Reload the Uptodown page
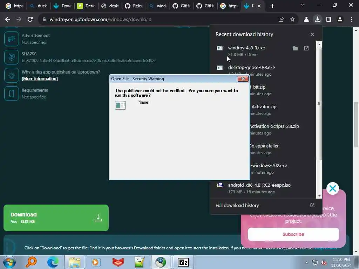359x269 pixels. pyautogui.click(x=30, y=20)
